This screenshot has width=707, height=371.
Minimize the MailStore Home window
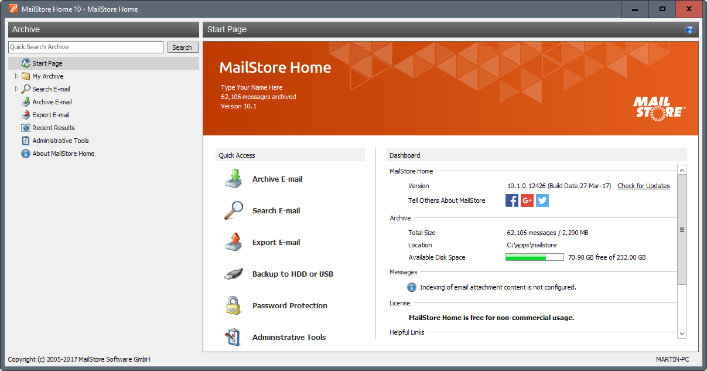(635, 9)
